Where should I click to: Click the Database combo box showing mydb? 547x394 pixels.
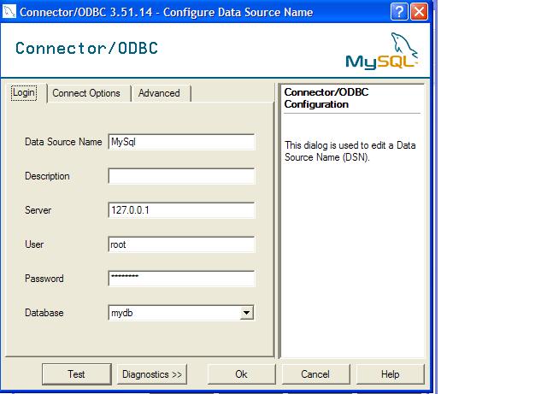pos(180,313)
